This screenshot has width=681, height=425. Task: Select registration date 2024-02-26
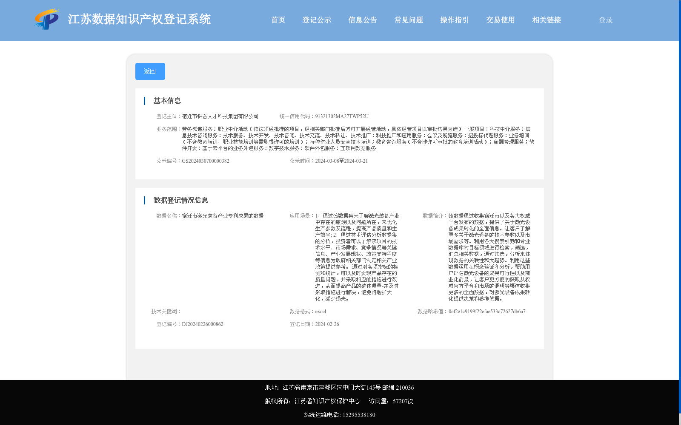327,324
